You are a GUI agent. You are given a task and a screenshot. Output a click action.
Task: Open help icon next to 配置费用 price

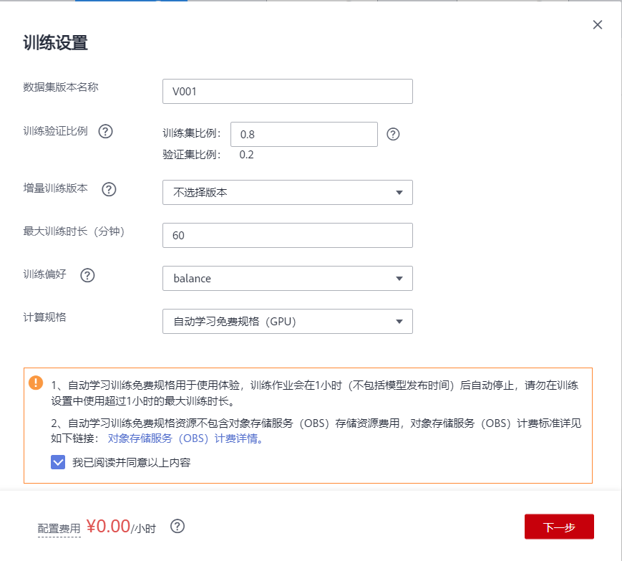178,527
